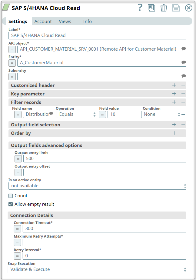The width and height of the screenshot is (196, 280).
Task: Close the SAP S/4HANA Cloud Read dialog
Action: point(188,8)
